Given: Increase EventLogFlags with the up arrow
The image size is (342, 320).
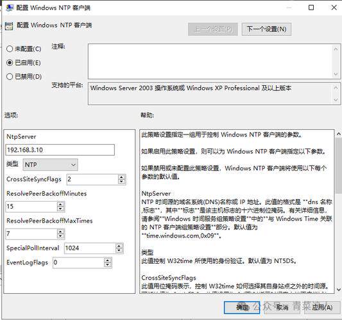Looking at the screenshot, I should coord(108,260).
